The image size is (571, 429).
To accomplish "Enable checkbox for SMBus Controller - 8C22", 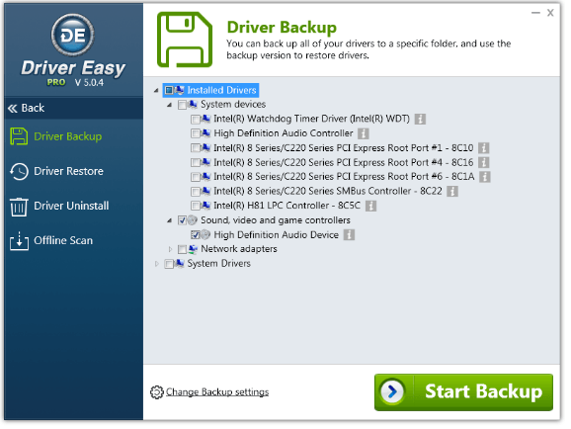I will (x=196, y=192).
